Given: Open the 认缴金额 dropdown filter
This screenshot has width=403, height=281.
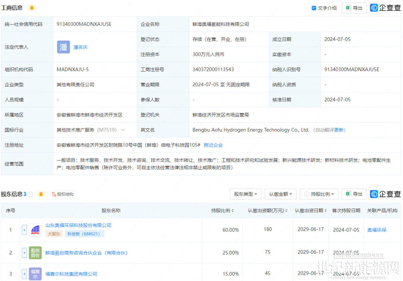Looking at the screenshot, I should (281, 194).
